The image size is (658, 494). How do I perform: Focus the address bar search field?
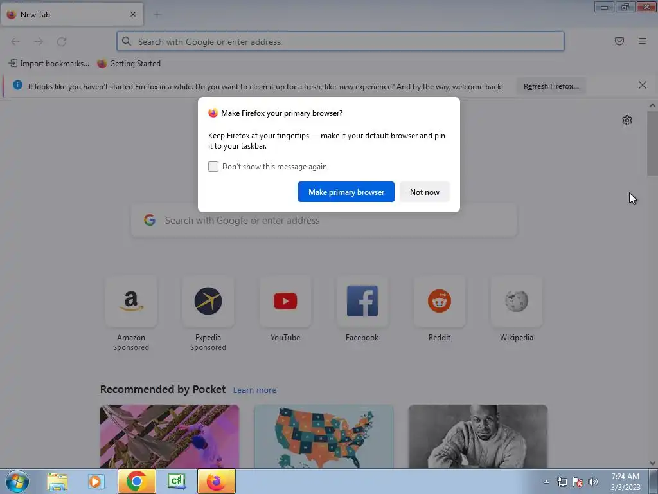(x=341, y=42)
